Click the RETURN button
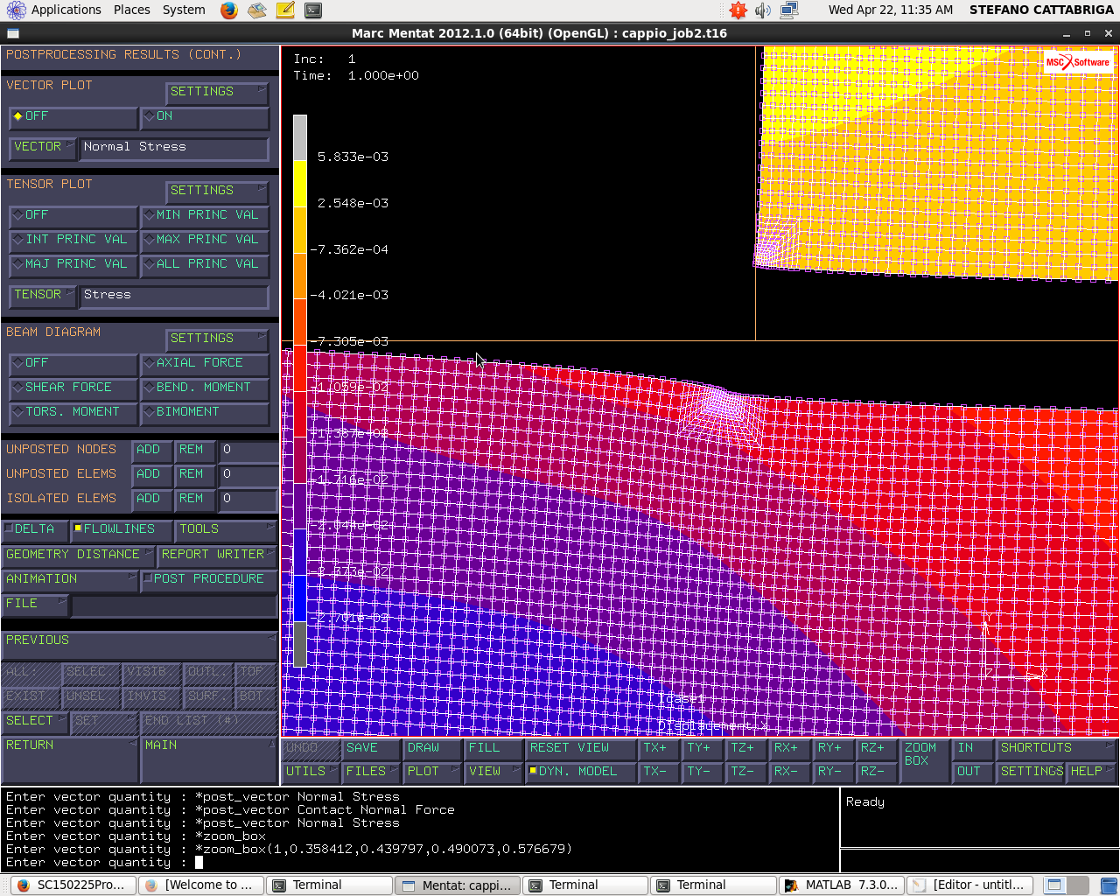Screen dimensions: 1120x896 [x=70, y=759]
